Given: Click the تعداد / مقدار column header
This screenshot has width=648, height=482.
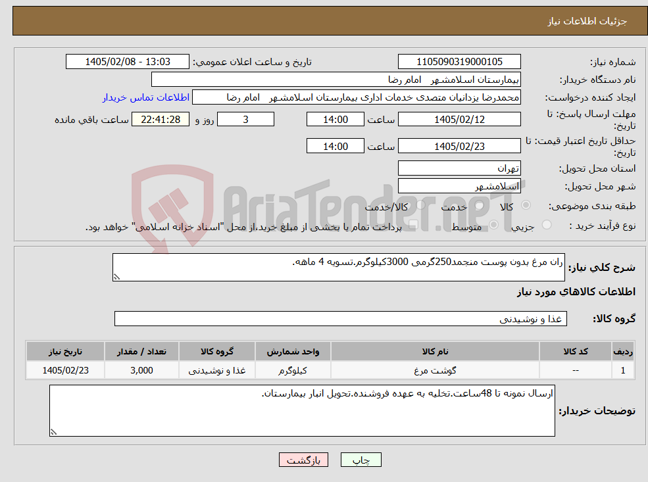Looking at the screenshot, I should tap(141, 352).
